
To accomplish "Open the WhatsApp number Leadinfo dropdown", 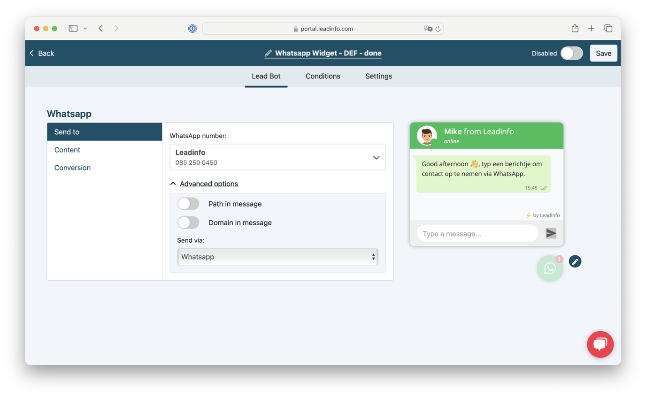I will 277,157.
